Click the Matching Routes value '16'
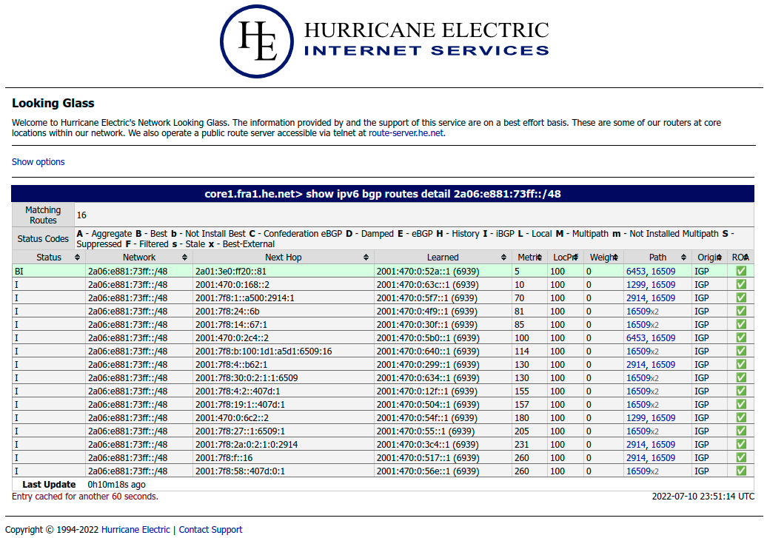The height and width of the screenshot is (538, 767). pyautogui.click(x=81, y=215)
